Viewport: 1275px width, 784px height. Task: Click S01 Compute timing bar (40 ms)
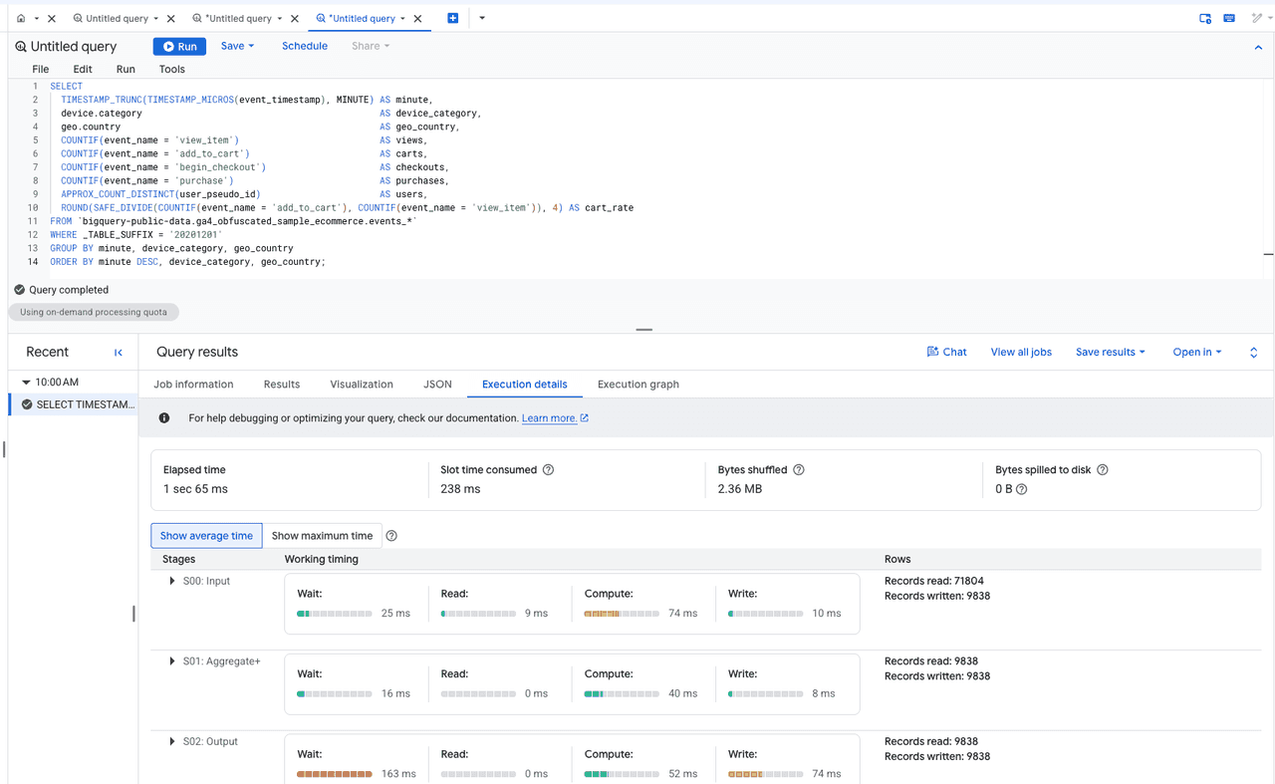coord(622,693)
